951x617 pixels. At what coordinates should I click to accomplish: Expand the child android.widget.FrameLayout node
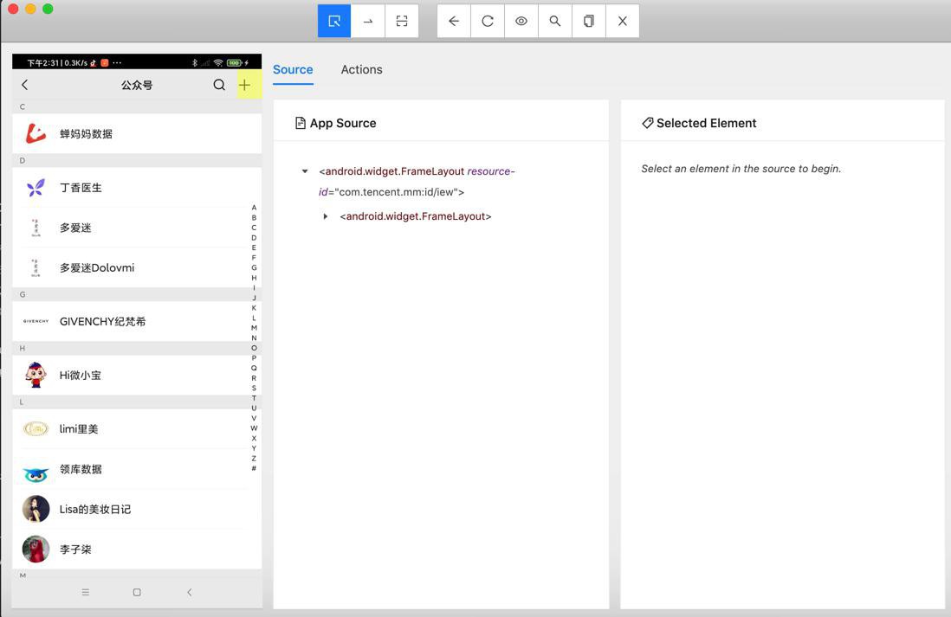(x=326, y=216)
